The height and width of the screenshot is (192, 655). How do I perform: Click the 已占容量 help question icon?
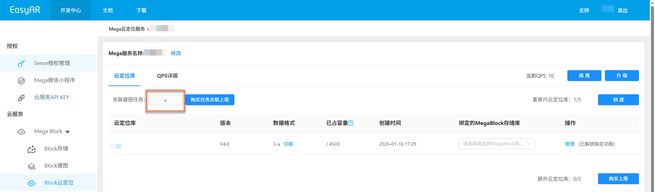tap(351, 123)
